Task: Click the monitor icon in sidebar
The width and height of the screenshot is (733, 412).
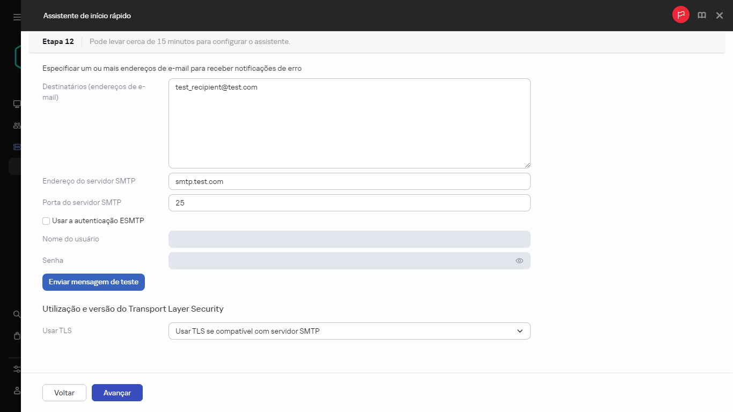Action: (17, 104)
